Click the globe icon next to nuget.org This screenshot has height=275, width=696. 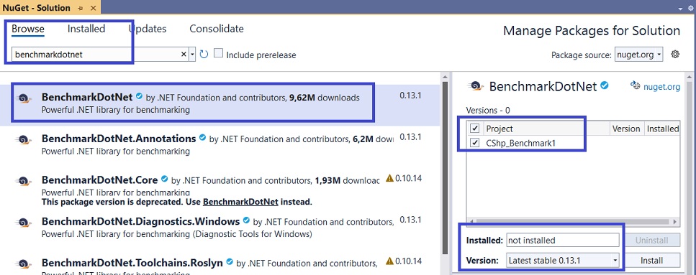click(636, 86)
